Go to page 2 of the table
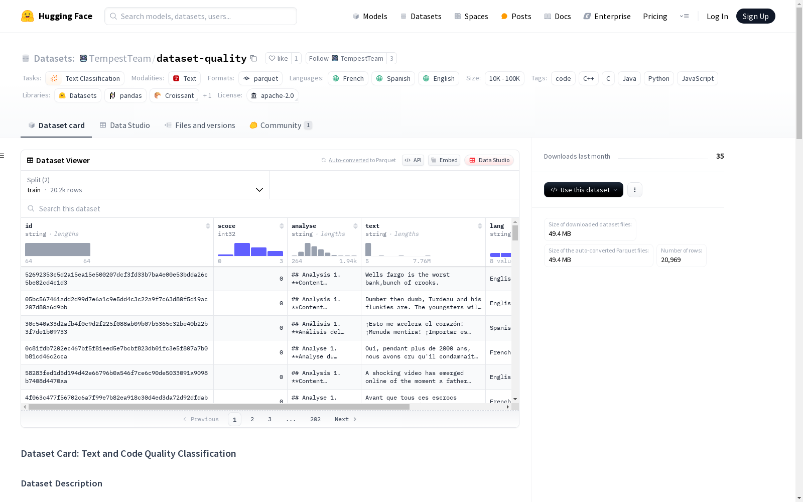 coord(252,419)
